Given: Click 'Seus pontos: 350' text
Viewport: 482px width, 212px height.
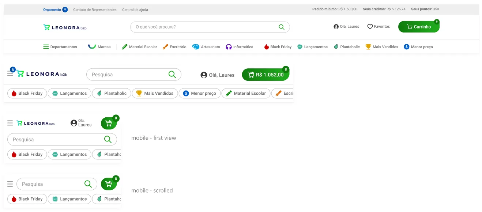Looking at the screenshot, I should tap(425, 9).
